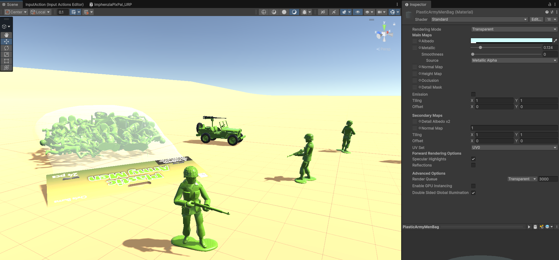Lock the Inspector panel
Viewport: 559px width, 260px height.
point(549,4)
